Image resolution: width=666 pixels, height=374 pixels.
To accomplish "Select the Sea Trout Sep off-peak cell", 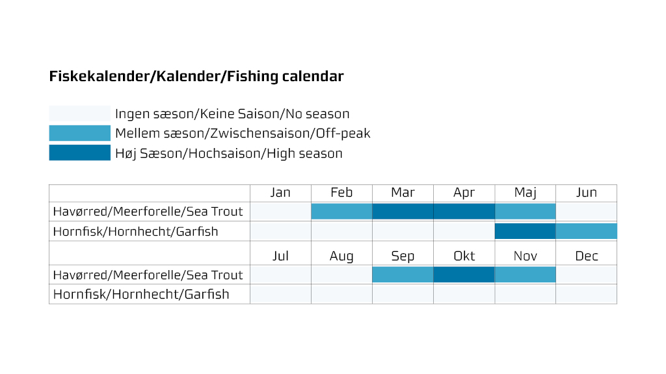I will pyautogui.click(x=403, y=275).
